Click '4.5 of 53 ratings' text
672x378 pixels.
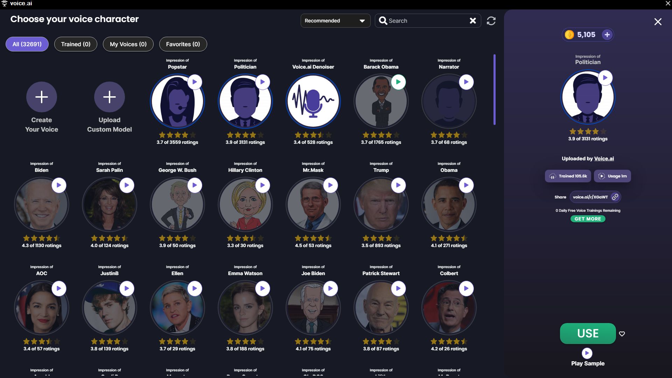pos(313,246)
